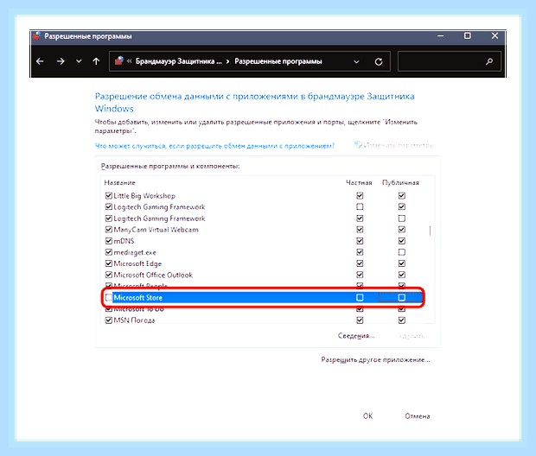The height and width of the screenshot is (456, 536).
Task: Click the double chevron before Брандмауэр Защитника
Action: 129,61
